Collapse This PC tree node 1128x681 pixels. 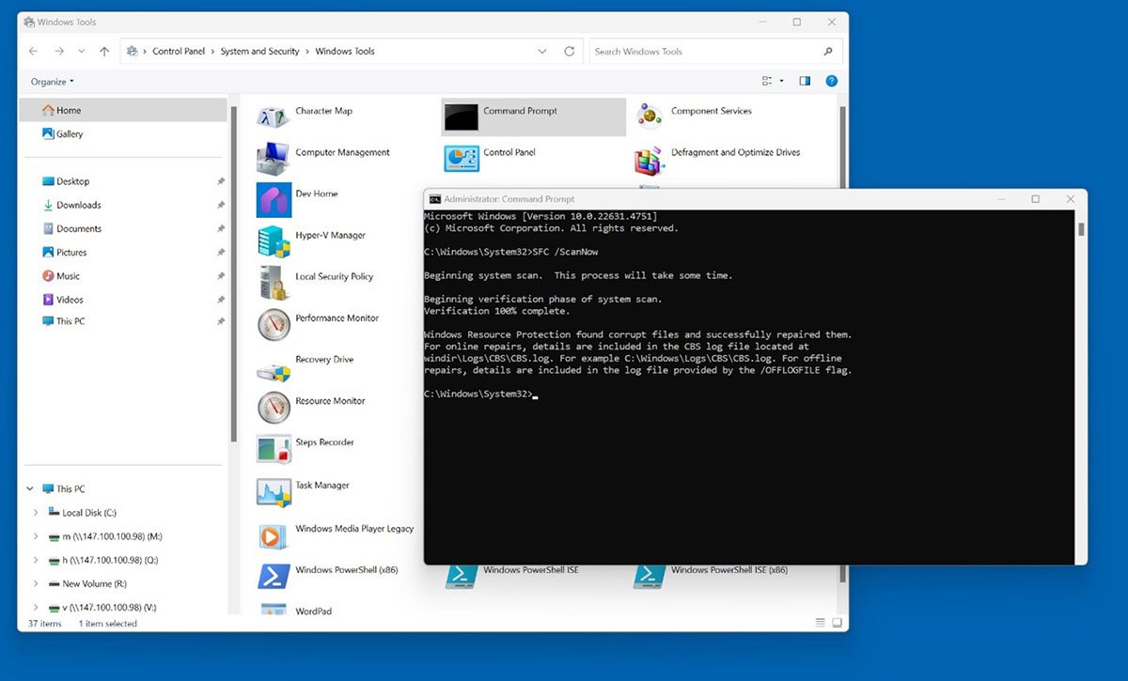(30, 489)
